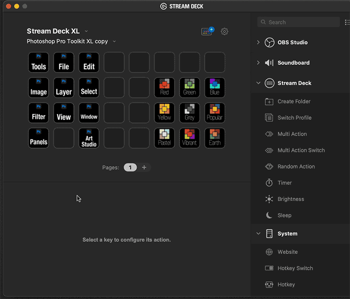Select the View key on the deck

pos(64,113)
